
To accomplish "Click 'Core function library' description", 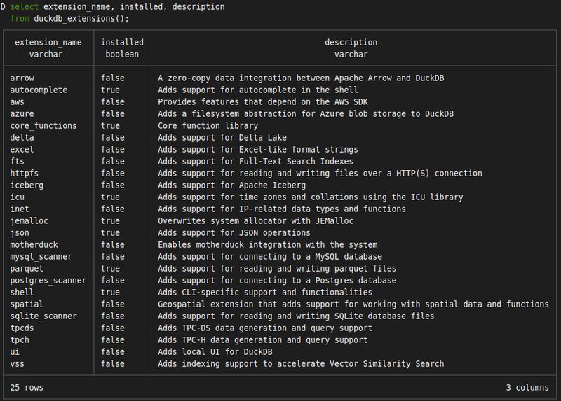I will tap(208, 126).
